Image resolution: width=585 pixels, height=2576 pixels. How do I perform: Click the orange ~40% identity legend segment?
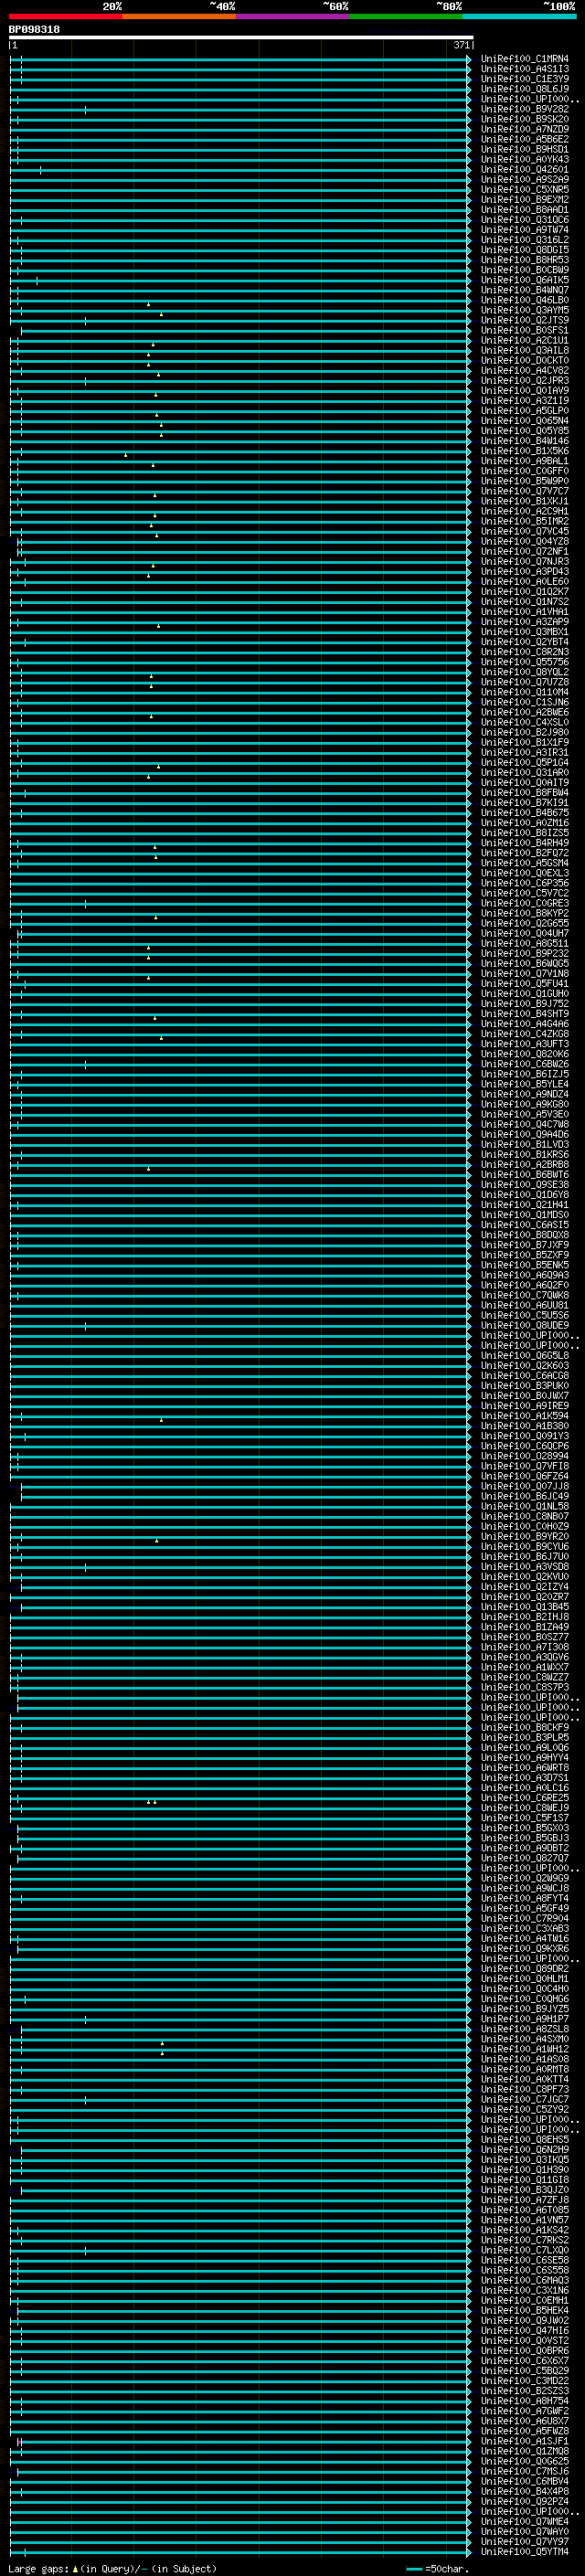pyautogui.click(x=179, y=16)
